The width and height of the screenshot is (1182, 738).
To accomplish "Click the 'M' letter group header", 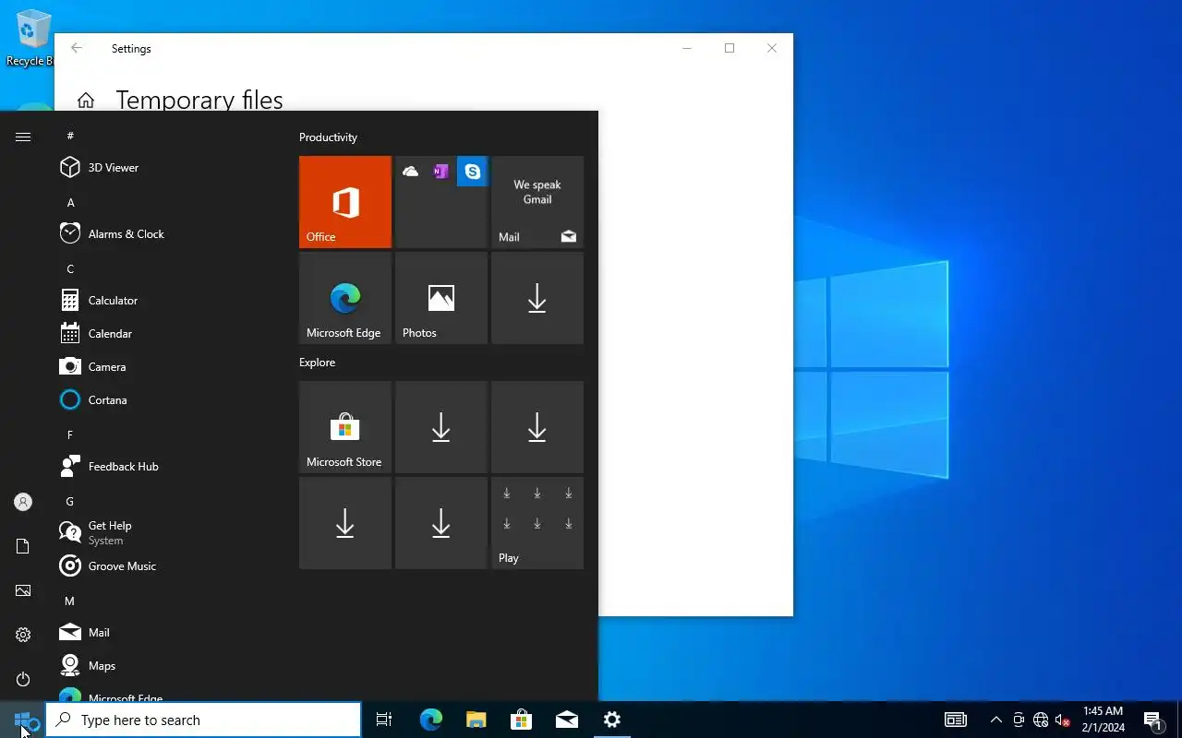I will click(x=70, y=601).
